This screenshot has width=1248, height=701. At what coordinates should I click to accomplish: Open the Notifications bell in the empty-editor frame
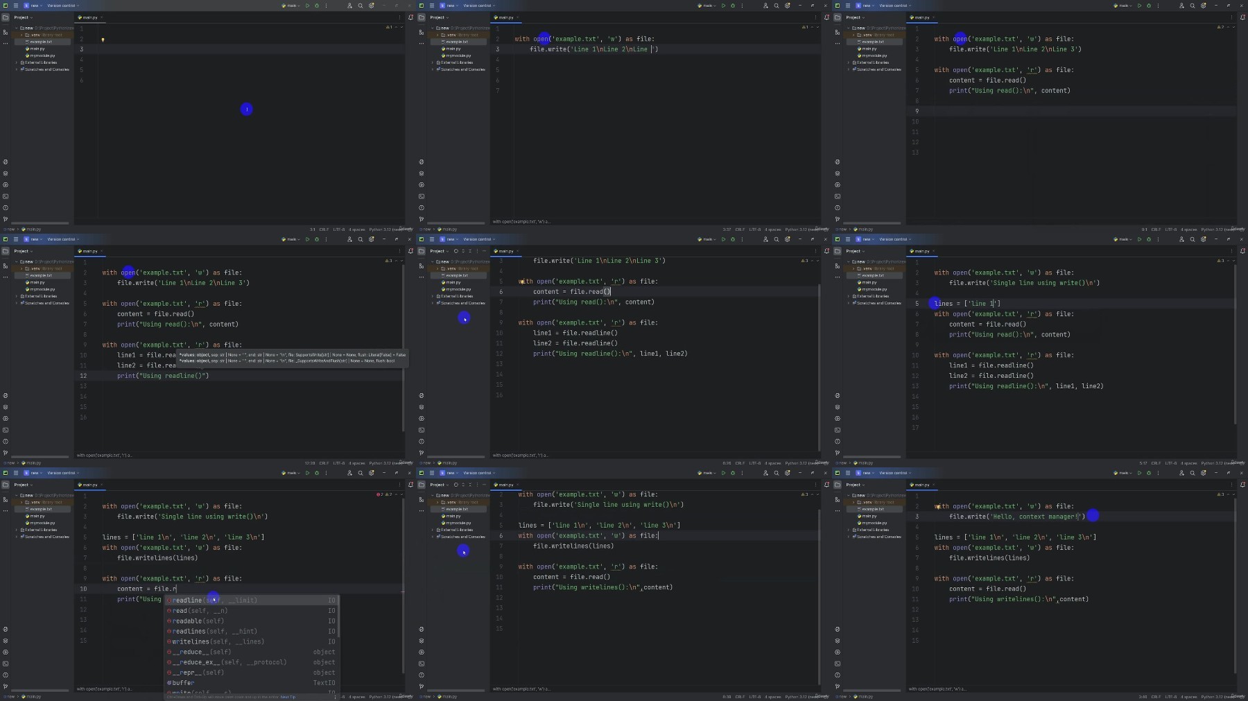(x=410, y=17)
